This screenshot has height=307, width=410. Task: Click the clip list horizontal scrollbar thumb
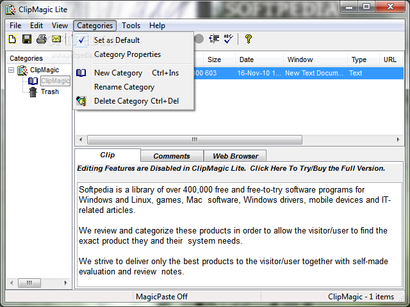[x=195, y=139]
